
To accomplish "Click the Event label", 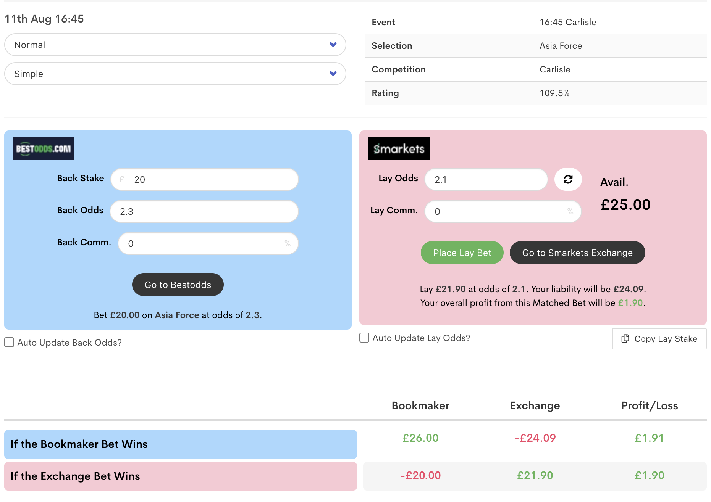I will click(x=383, y=22).
